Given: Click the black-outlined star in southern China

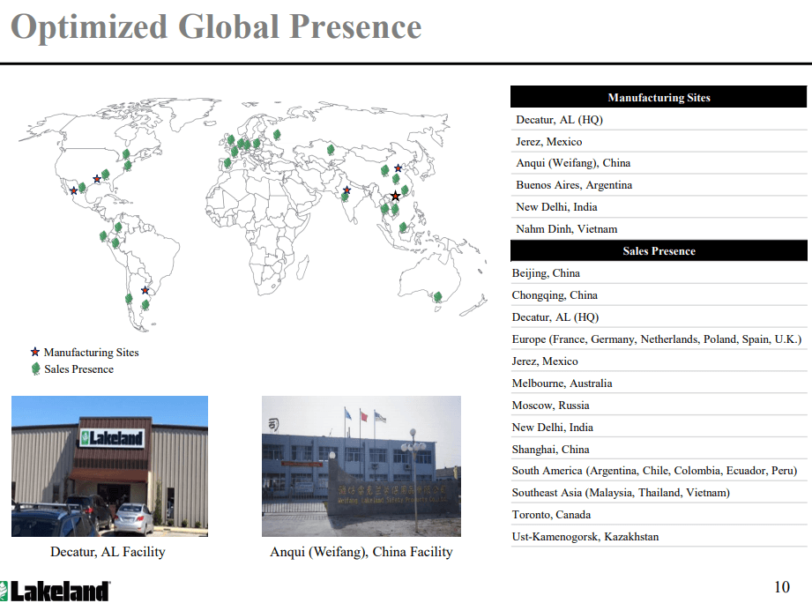Looking at the screenshot, I should click(x=395, y=196).
